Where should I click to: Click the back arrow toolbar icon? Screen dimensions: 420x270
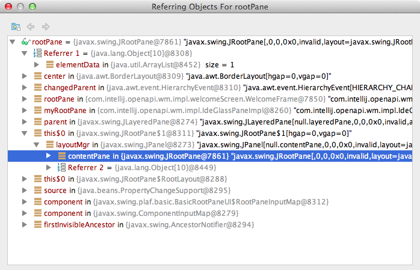[x=31, y=26]
